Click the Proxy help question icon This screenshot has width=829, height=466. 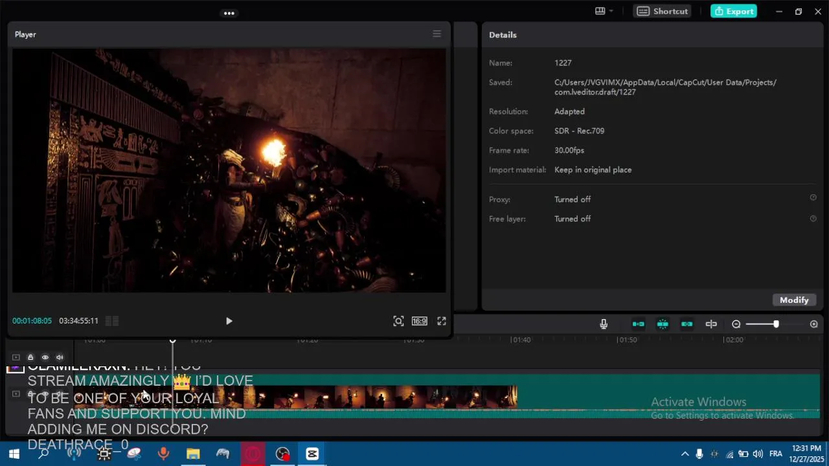tap(813, 198)
